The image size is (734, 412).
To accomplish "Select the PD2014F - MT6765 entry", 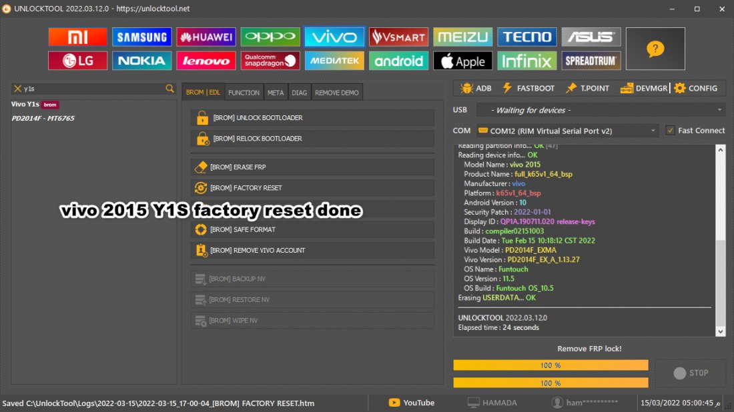I will 43,118.
